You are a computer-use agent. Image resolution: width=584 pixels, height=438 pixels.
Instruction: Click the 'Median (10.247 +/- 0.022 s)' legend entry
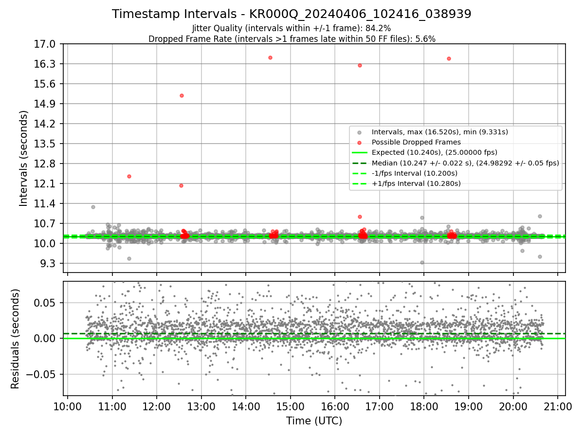(465, 163)
